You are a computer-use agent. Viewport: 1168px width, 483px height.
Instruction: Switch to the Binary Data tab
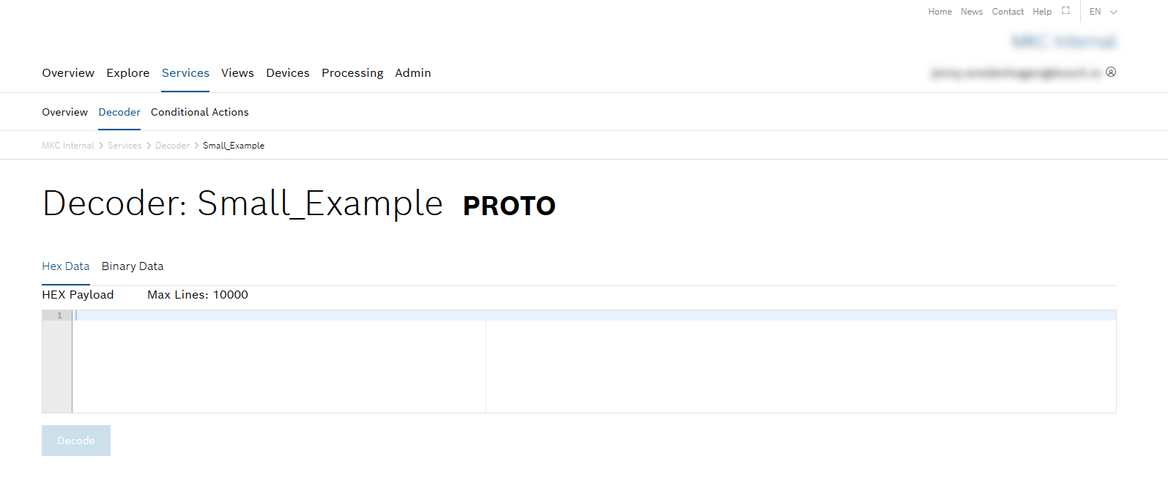133,266
